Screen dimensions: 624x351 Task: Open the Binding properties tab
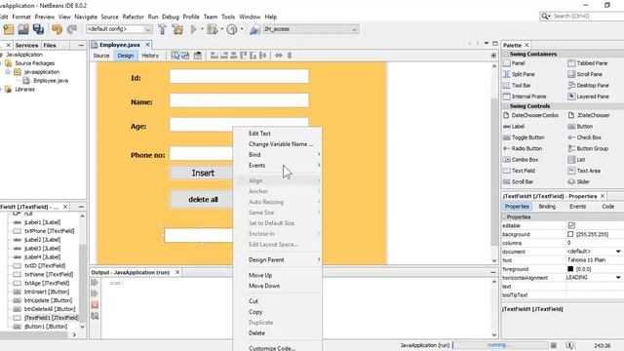tap(547, 207)
